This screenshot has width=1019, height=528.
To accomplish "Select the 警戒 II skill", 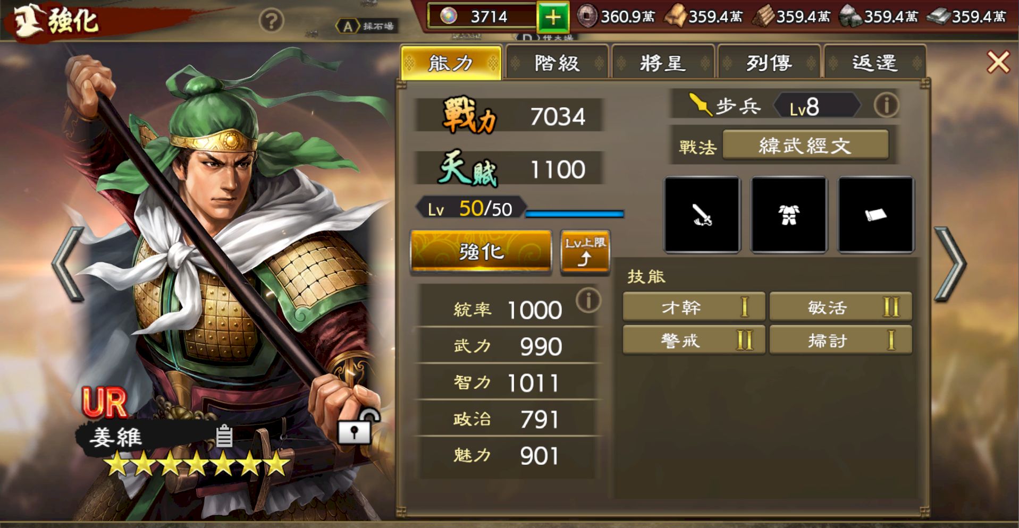I will click(694, 340).
